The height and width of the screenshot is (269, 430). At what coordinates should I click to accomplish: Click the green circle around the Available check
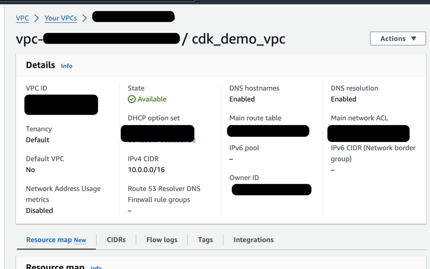[132, 99]
